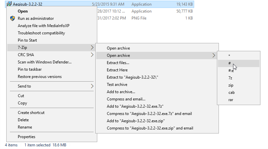Click the 1 item selected 18.6 MB status
Image resolution: width=268 pixels, height=149 pixels.
pyautogui.click(x=45, y=145)
